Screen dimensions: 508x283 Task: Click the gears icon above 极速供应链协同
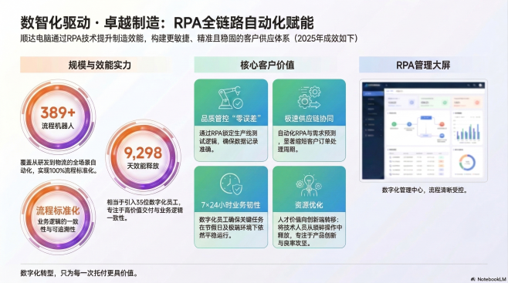click(x=309, y=97)
